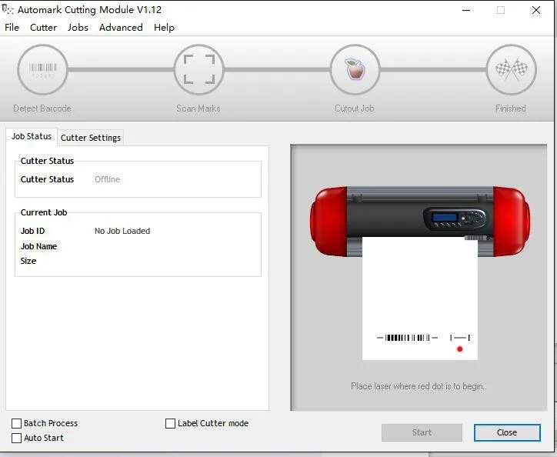Close the window with the X button
The width and height of the screenshot is (557, 457).
click(536, 10)
